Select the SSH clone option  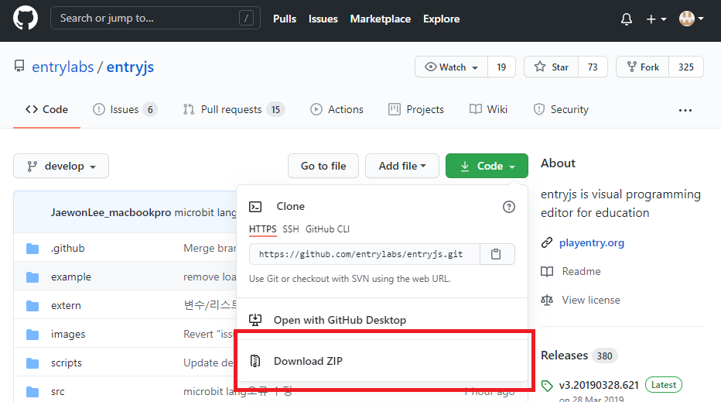click(291, 229)
